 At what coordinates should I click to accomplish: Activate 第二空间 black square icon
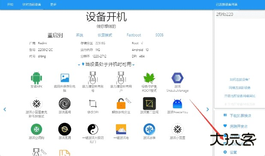149,103
